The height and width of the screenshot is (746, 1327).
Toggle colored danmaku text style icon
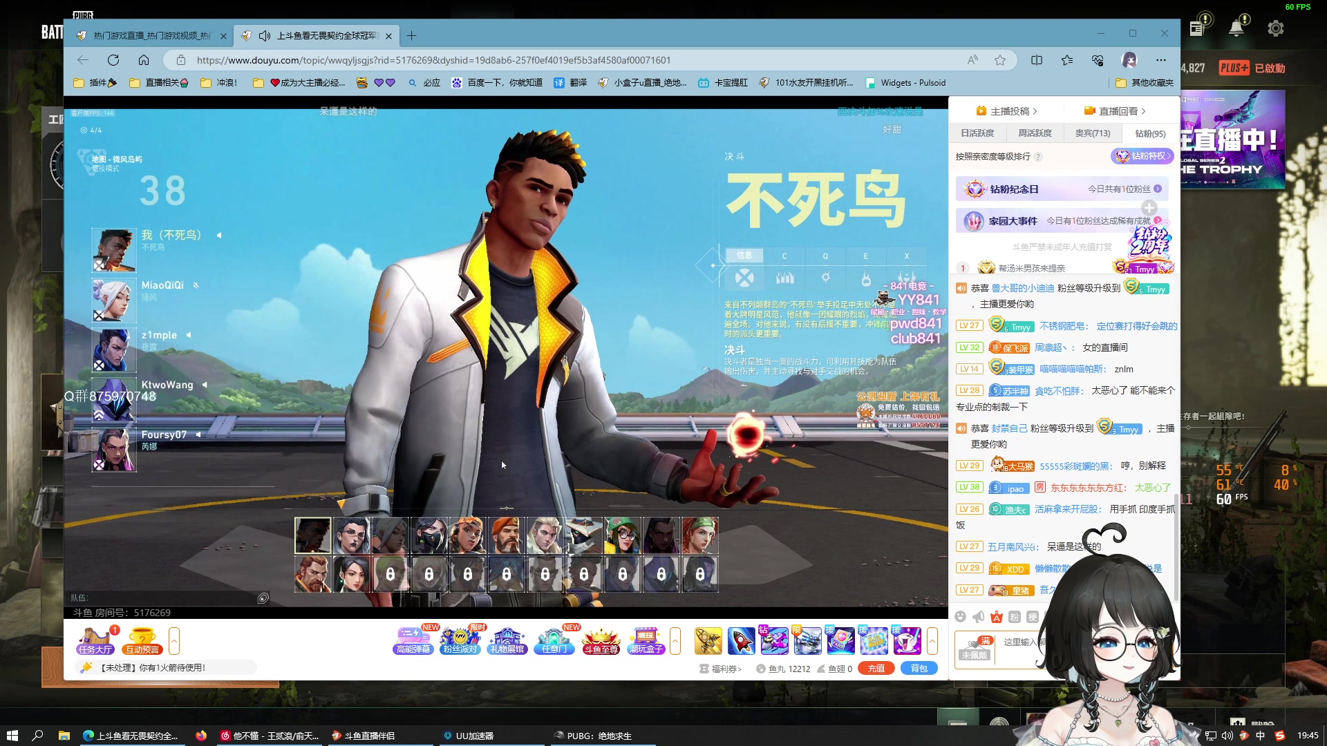pyautogui.click(x=997, y=617)
